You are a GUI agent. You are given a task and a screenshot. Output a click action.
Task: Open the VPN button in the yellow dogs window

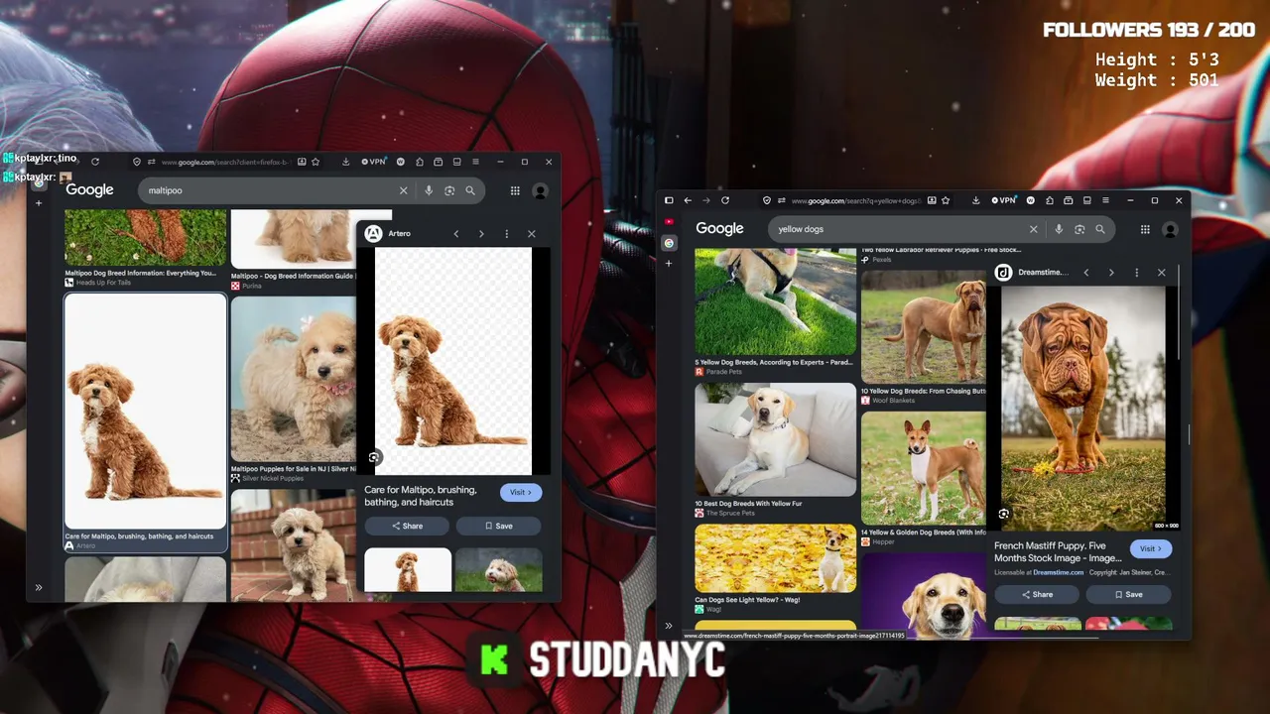pyautogui.click(x=1003, y=200)
